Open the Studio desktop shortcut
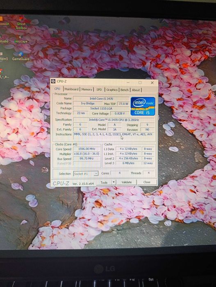This screenshot has height=287, width=216. (x=3, y=39)
